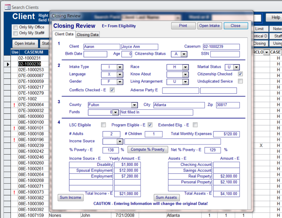Enable the Only My Staff# checkbox
This screenshot has height=218, width=282.
click(15, 33)
